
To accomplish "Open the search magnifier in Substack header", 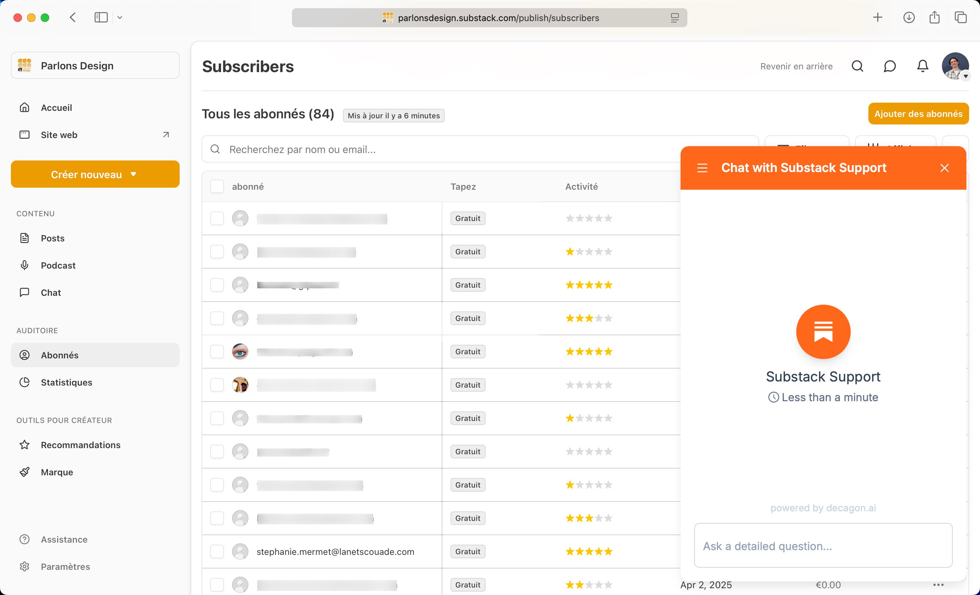I will tap(857, 66).
